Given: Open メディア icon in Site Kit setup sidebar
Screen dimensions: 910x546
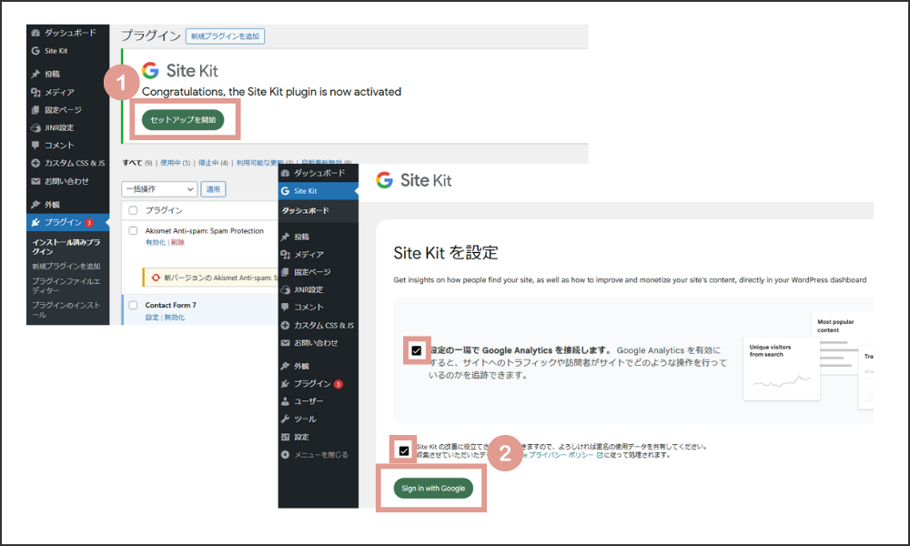Looking at the screenshot, I should pyautogui.click(x=285, y=254).
